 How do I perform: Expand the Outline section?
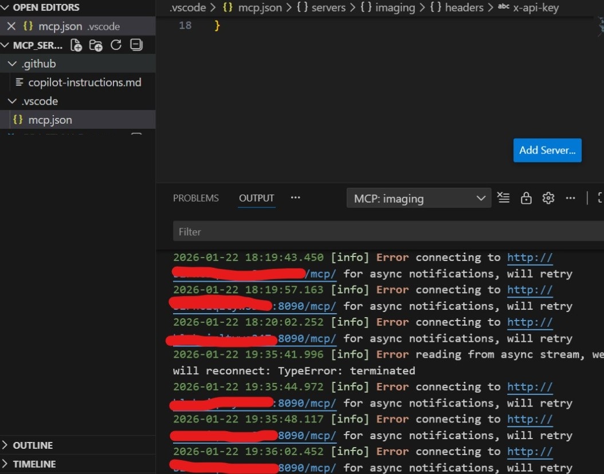coord(33,445)
